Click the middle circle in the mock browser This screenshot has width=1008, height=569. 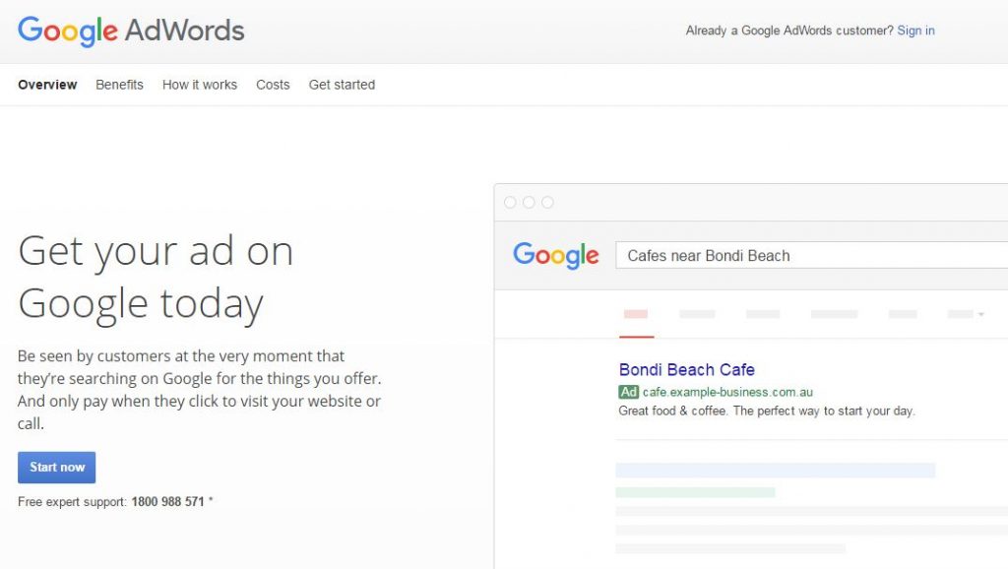pyautogui.click(x=529, y=203)
